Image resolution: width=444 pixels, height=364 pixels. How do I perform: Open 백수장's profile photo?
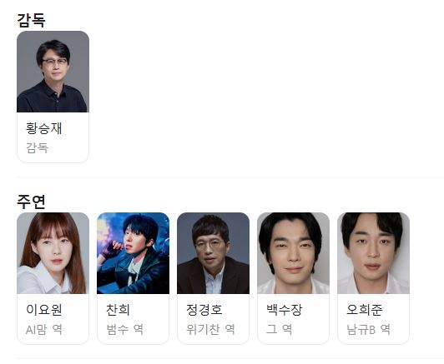[x=294, y=253]
